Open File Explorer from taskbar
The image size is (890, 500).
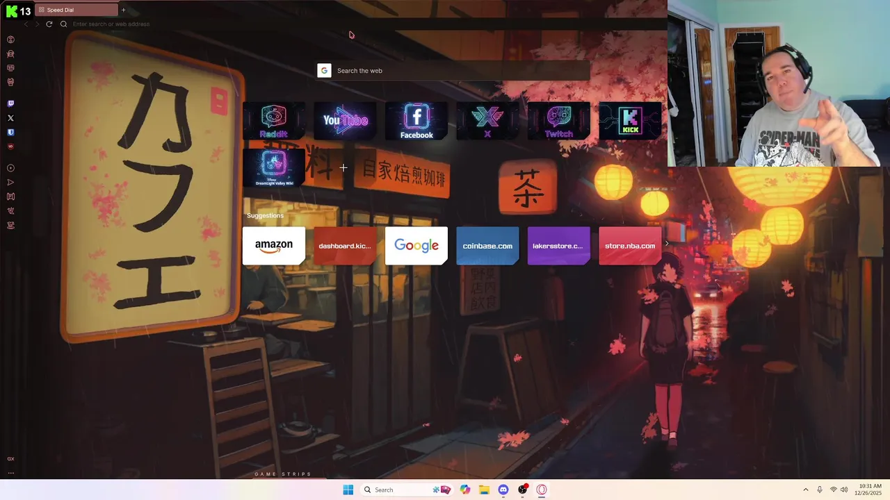coord(484,490)
